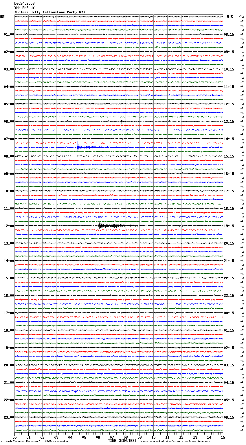Click the 08:15 UTC time label

click(229, 35)
